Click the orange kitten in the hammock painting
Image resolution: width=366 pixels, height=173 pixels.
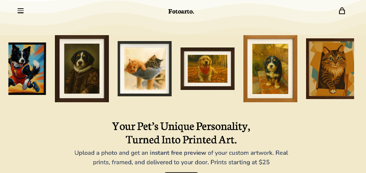[x=135, y=66]
